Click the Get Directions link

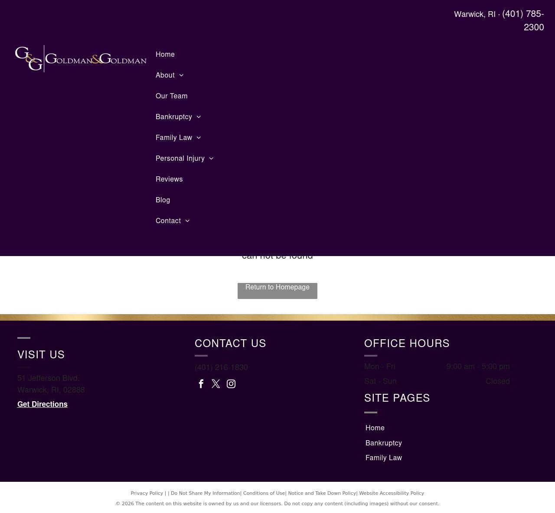(42, 404)
